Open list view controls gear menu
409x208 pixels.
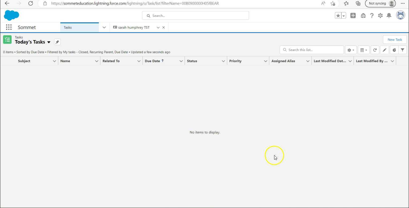[x=351, y=50]
